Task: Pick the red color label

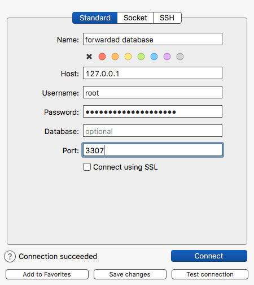Action: click(102, 57)
